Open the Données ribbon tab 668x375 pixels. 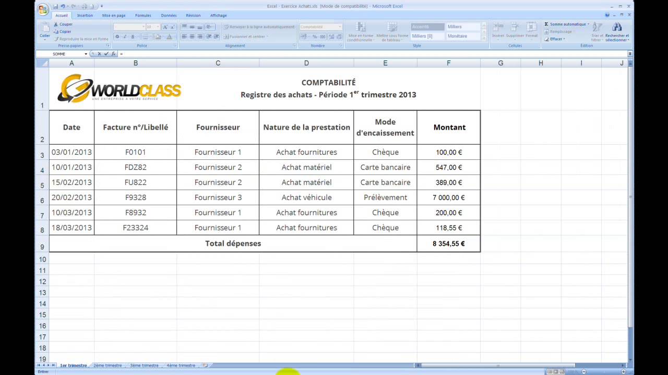click(169, 16)
